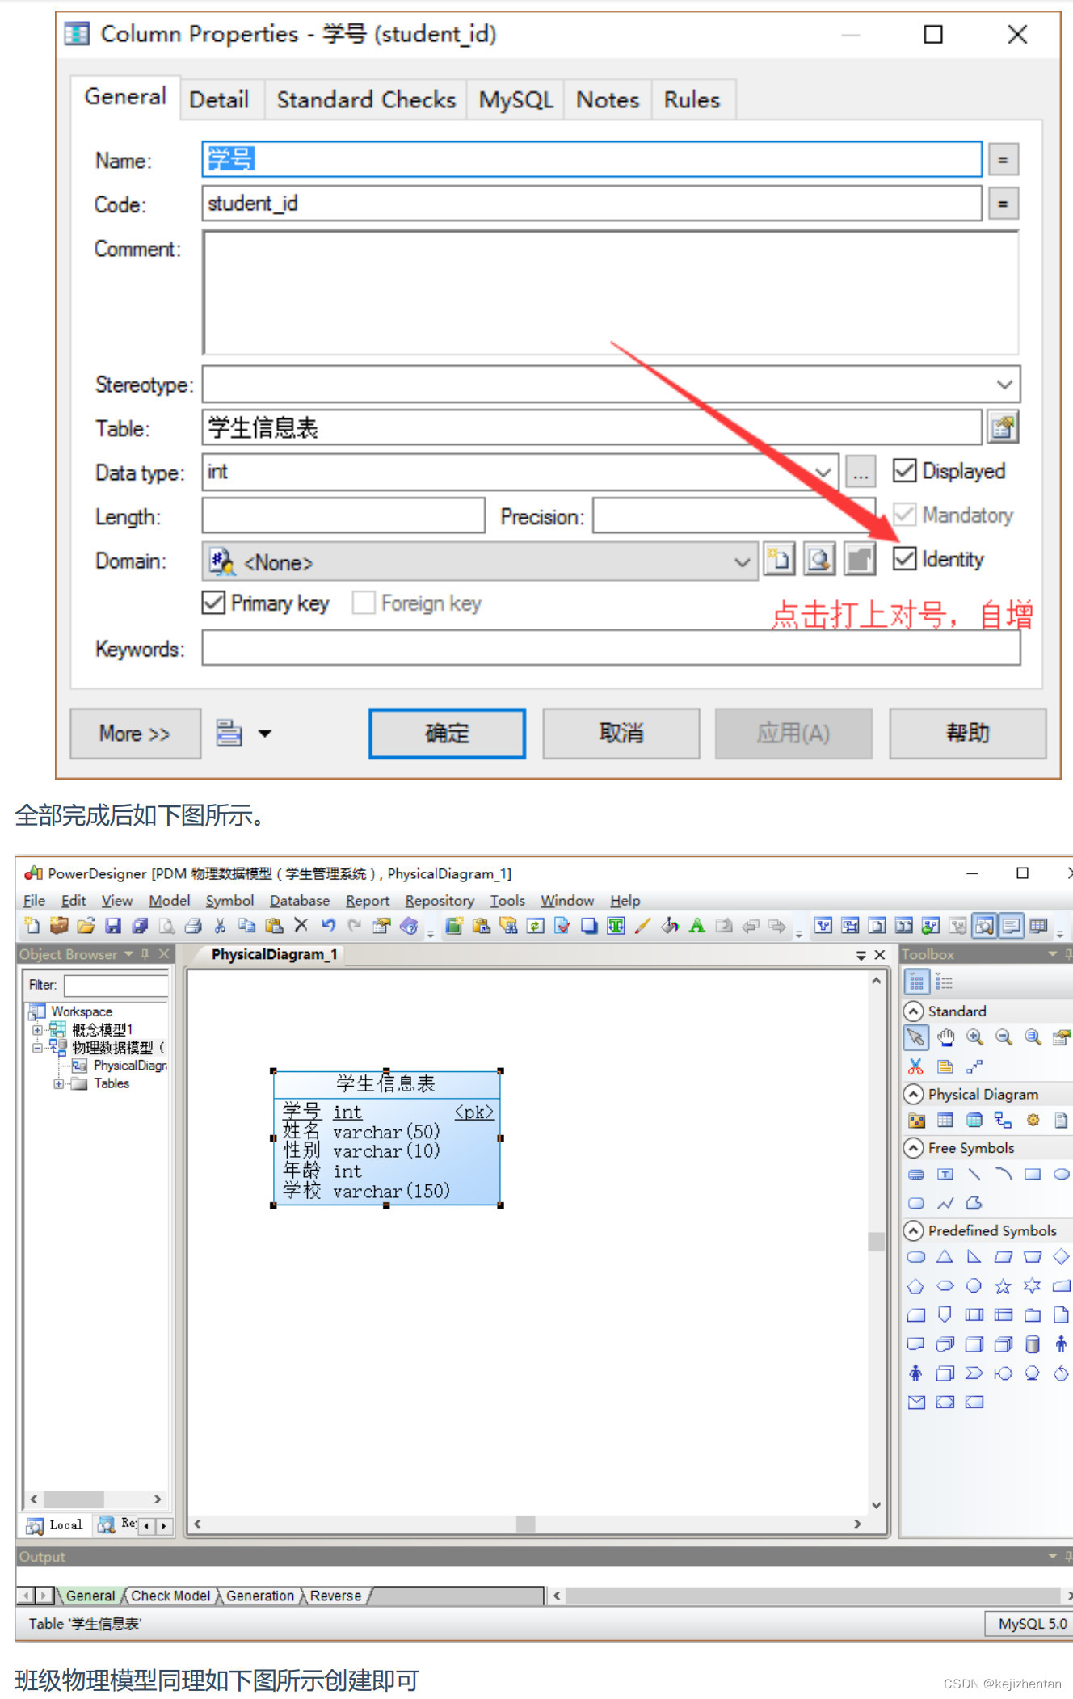The width and height of the screenshot is (1073, 1699).
Task: Pick the Polyline free symbol
Action: [x=945, y=1203]
